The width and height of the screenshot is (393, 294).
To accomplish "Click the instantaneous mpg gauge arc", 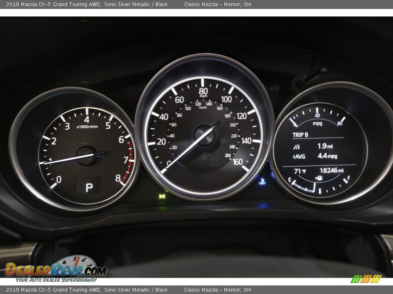I will tap(317, 115).
